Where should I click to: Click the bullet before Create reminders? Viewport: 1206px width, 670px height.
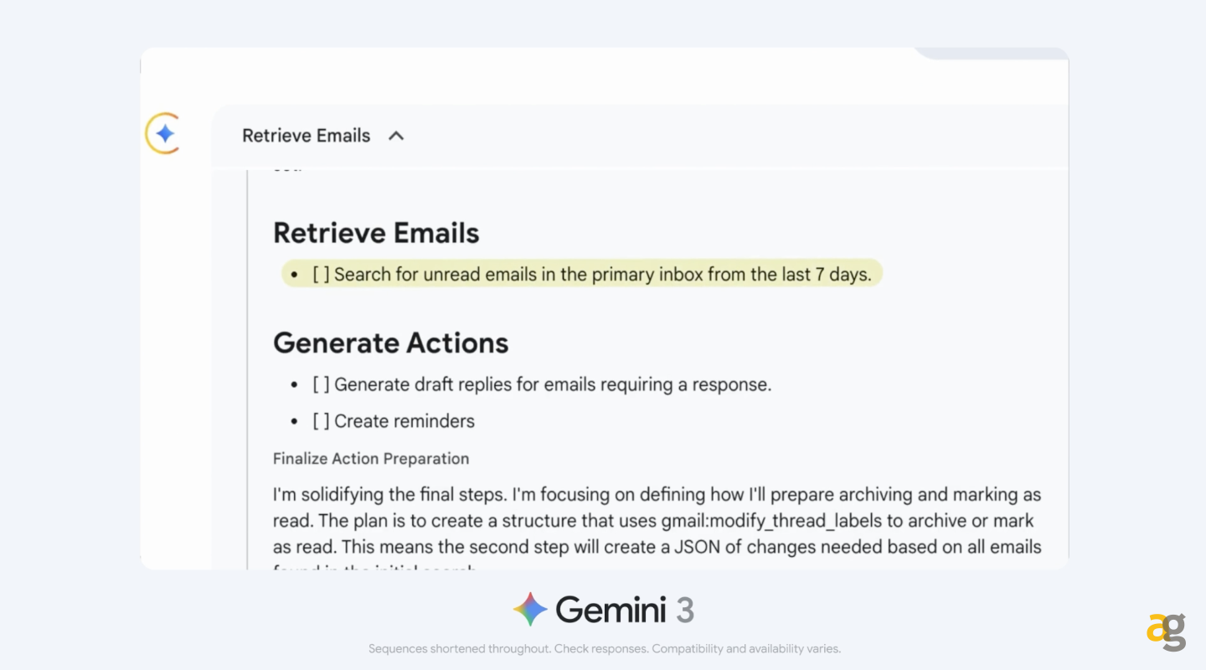[x=294, y=421]
